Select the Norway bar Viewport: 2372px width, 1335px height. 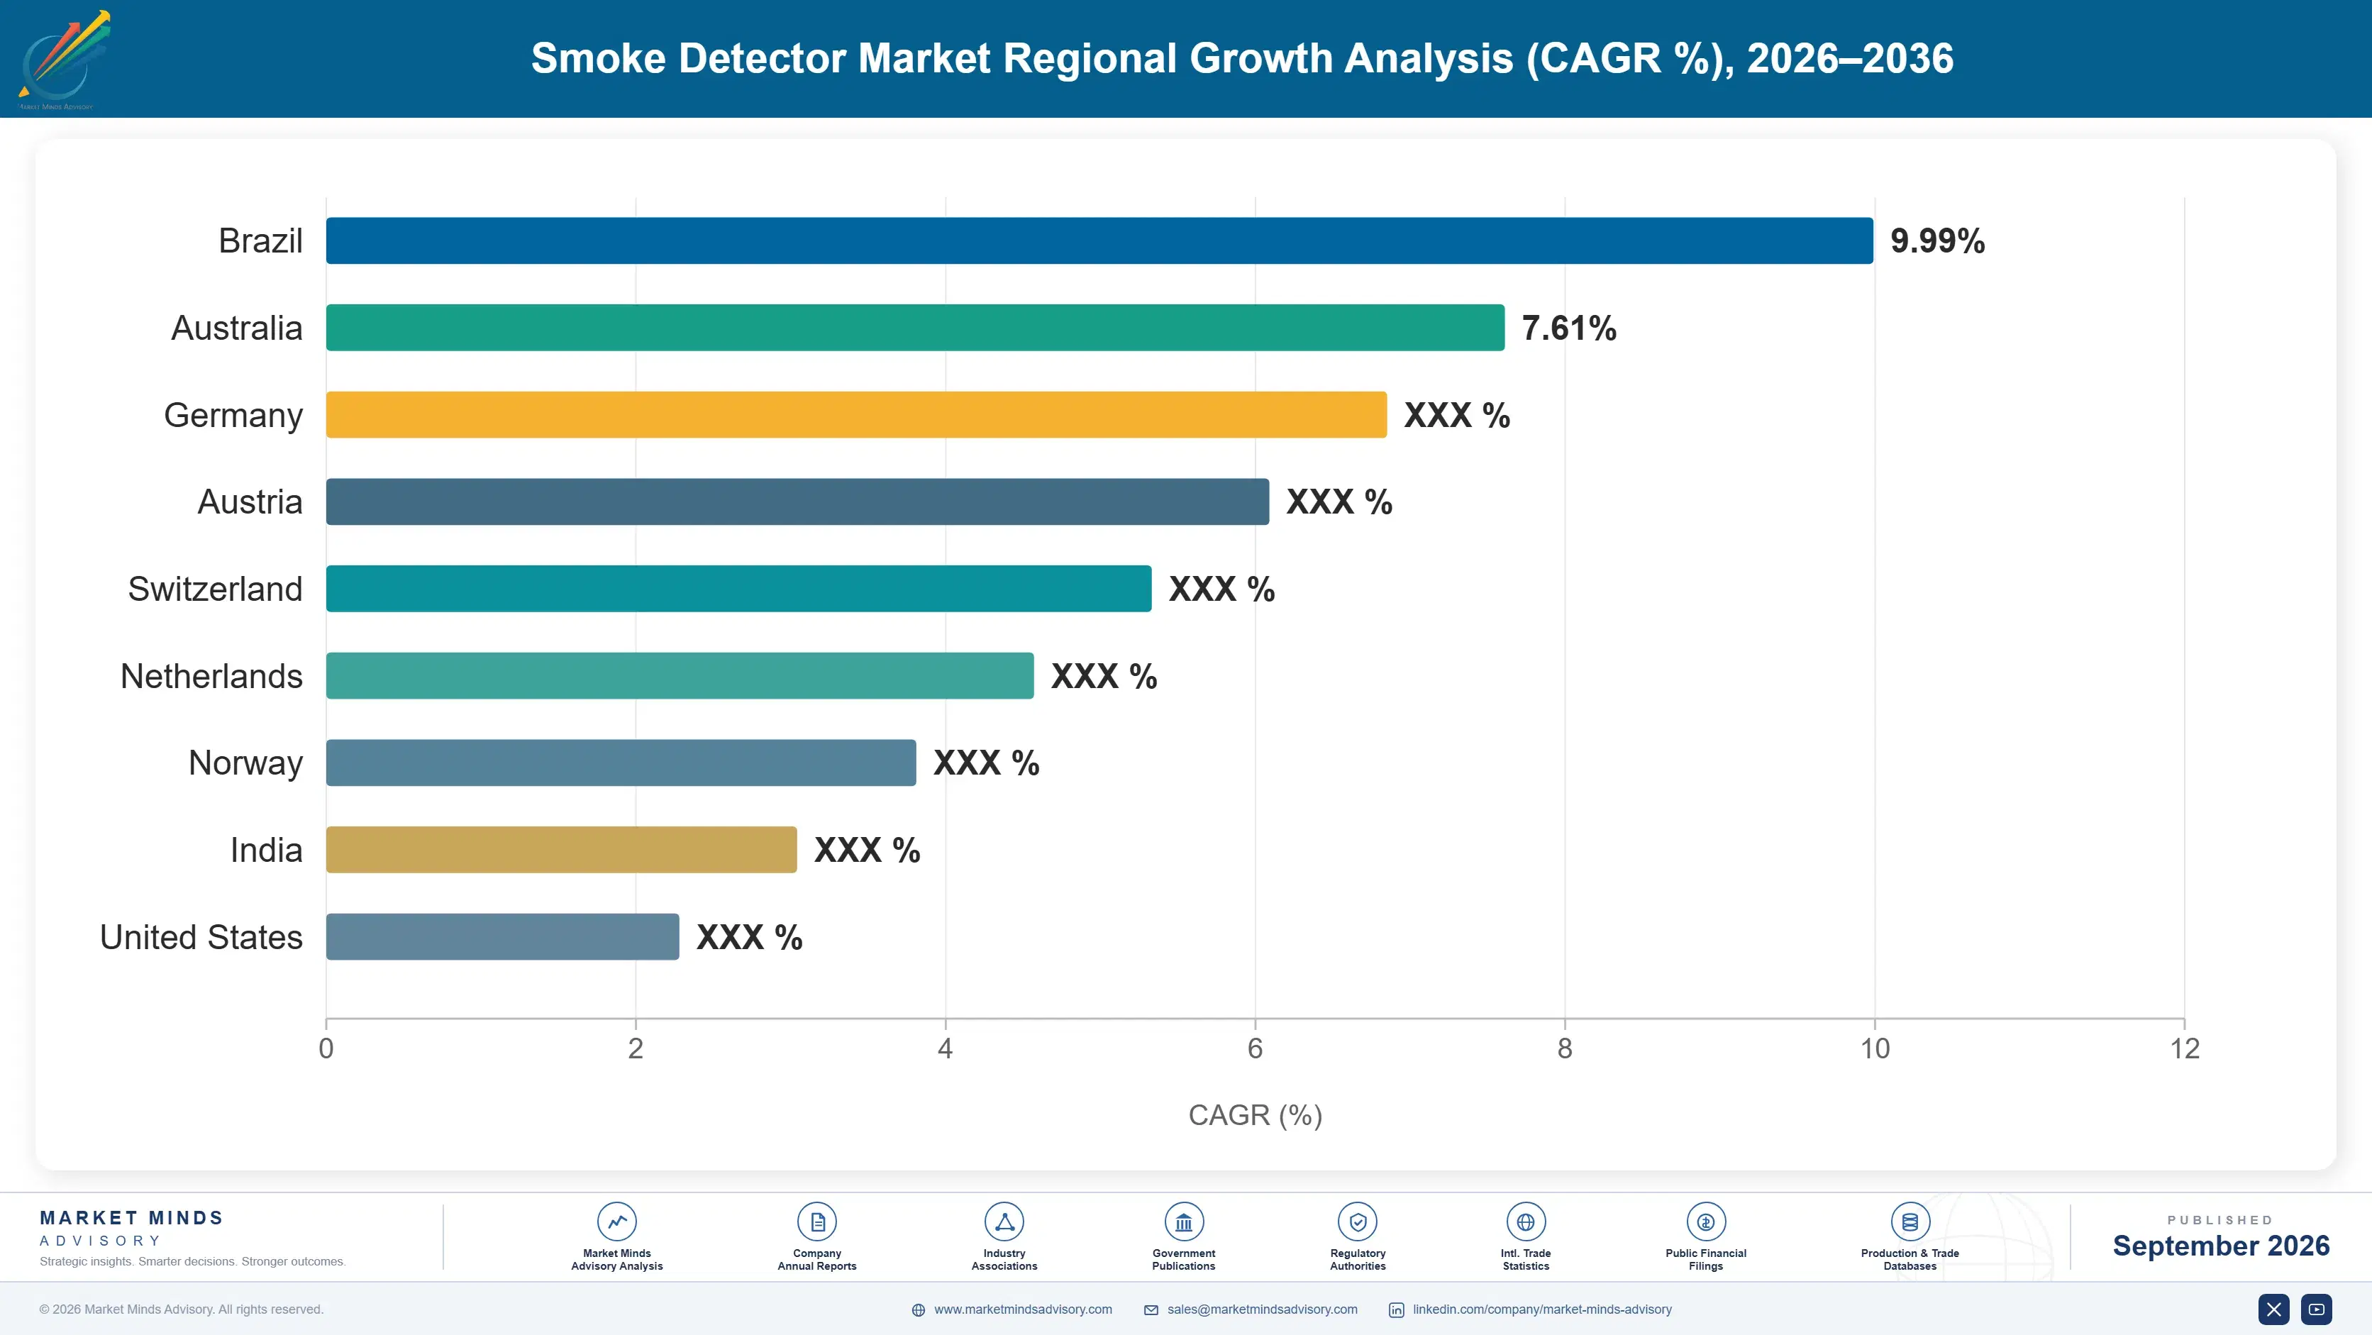click(621, 763)
